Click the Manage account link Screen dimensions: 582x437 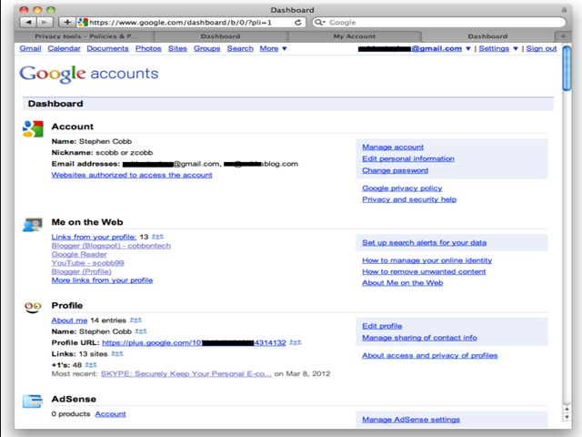point(392,147)
